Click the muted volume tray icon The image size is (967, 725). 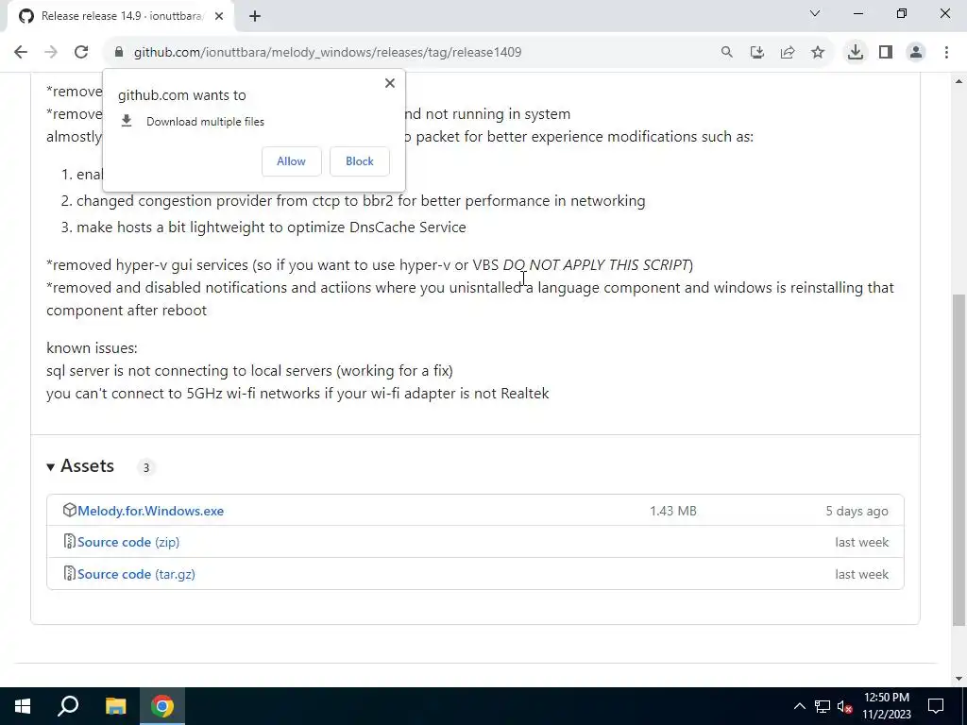point(845,706)
